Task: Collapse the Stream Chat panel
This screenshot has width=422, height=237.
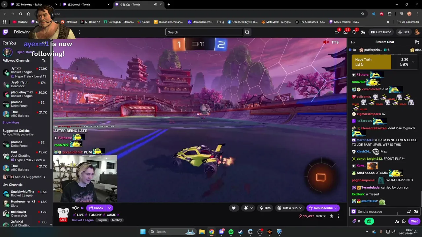Action: tap(353, 42)
